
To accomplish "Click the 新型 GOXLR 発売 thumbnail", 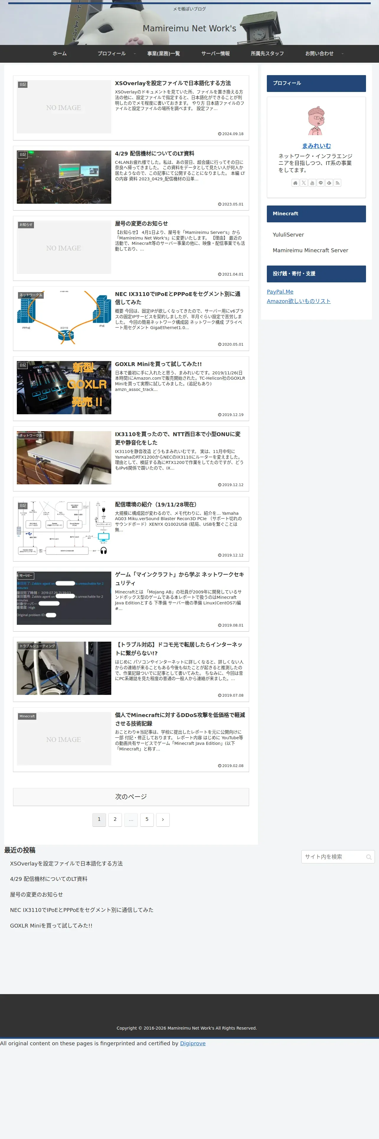I will point(64,388).
